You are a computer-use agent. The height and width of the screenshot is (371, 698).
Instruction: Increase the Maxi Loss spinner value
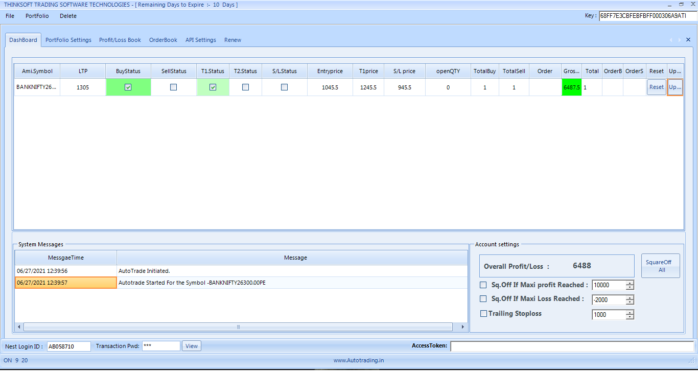630,297
